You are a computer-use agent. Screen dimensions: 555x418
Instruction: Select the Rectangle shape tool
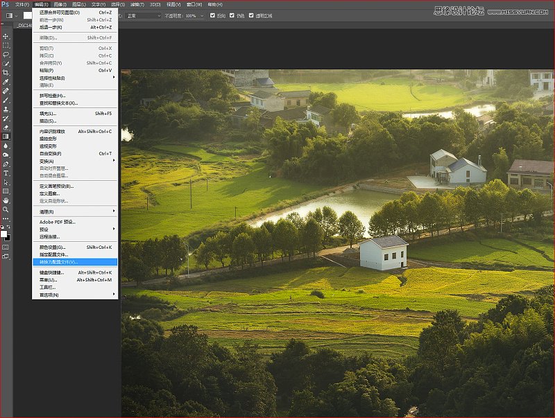pos(6,191)
